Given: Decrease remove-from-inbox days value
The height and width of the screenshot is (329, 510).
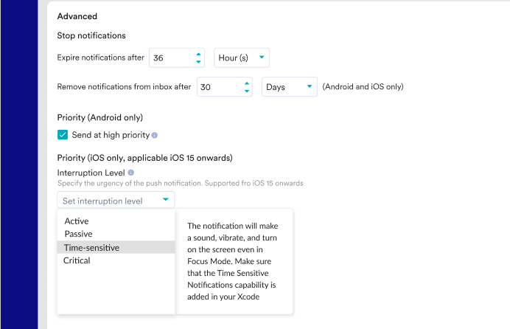Looking at the screenshot, I should (246, 91).
